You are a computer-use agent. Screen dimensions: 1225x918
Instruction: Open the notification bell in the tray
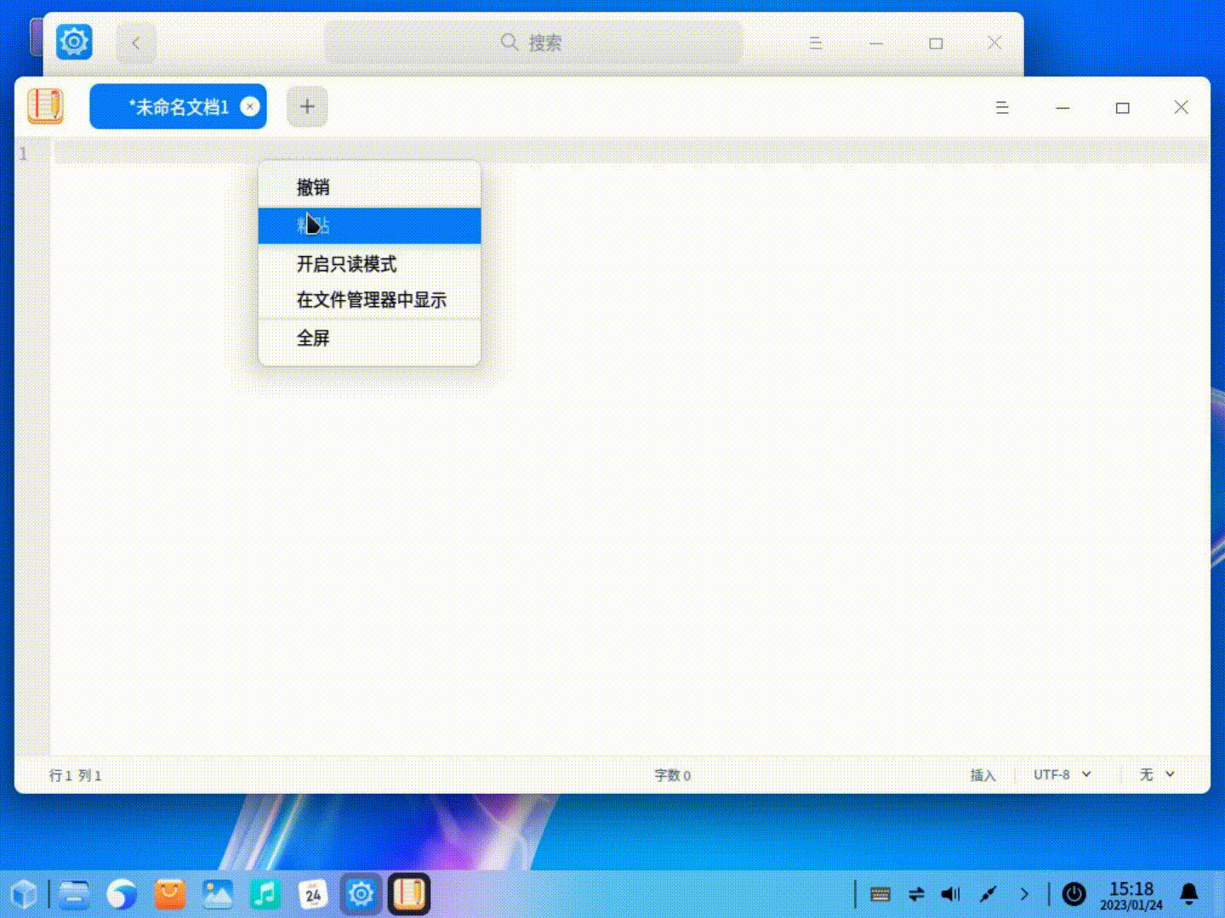(x=1188, y=893)
